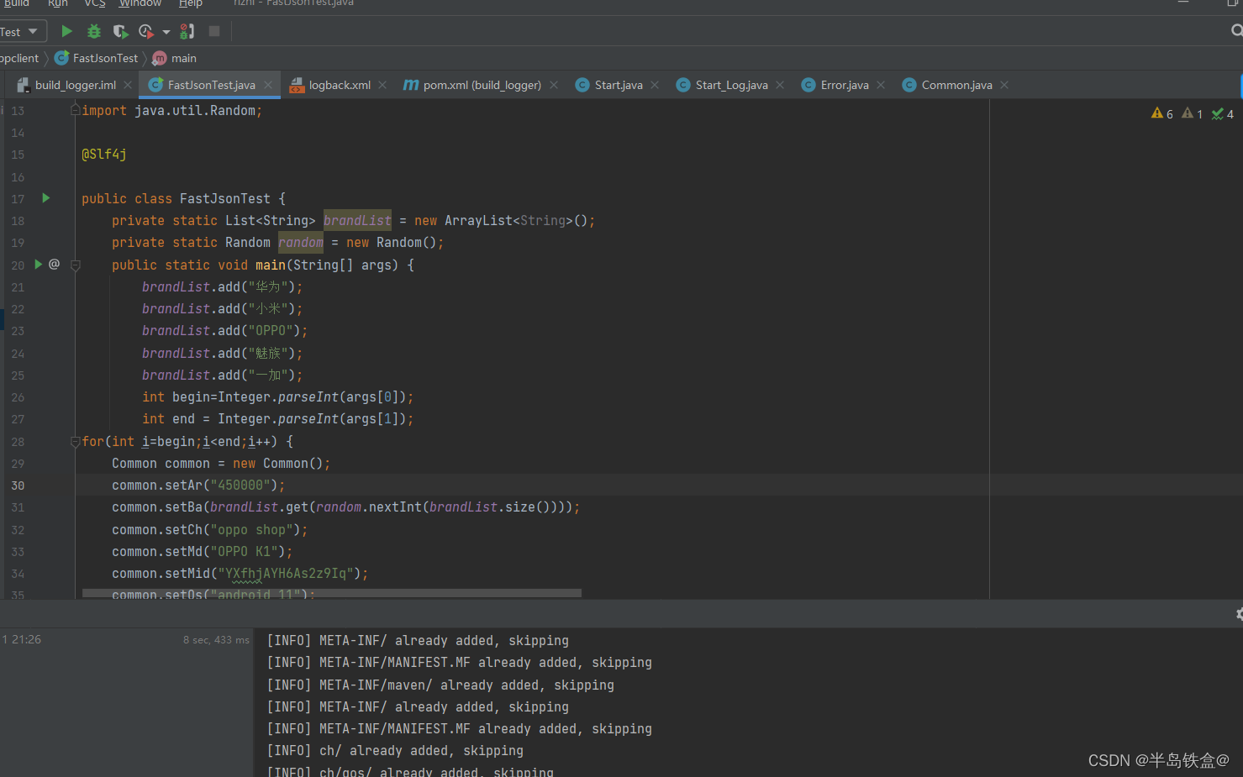The image size is (1243, 777).
Task: Close the Start.java tab
Action: tap(655, 85)
